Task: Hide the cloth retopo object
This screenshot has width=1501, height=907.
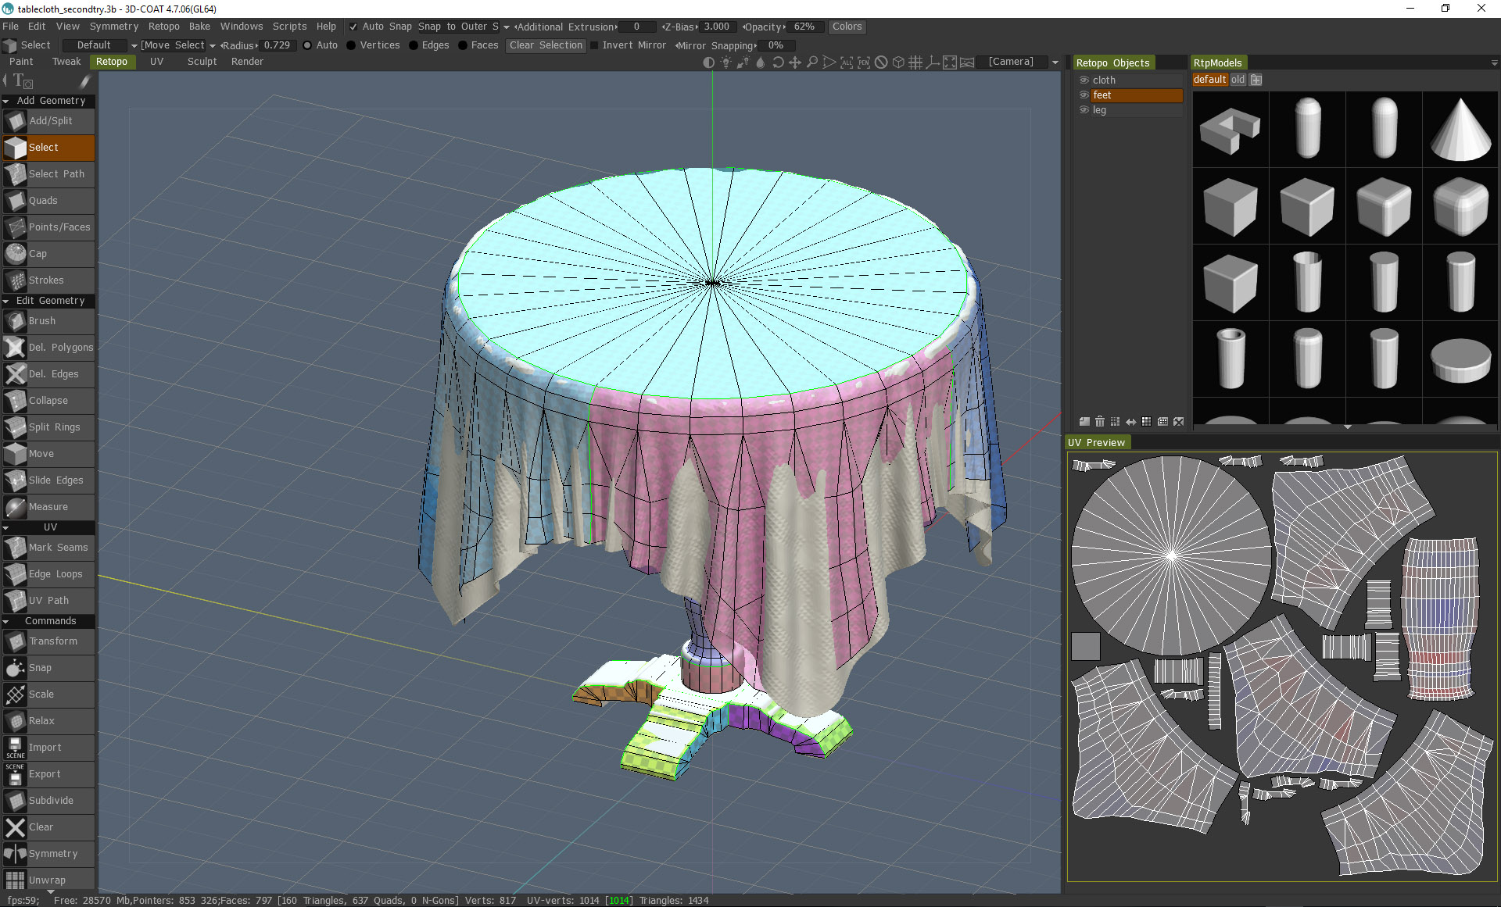Action: pyautogui.click(x=1084, y=80)
